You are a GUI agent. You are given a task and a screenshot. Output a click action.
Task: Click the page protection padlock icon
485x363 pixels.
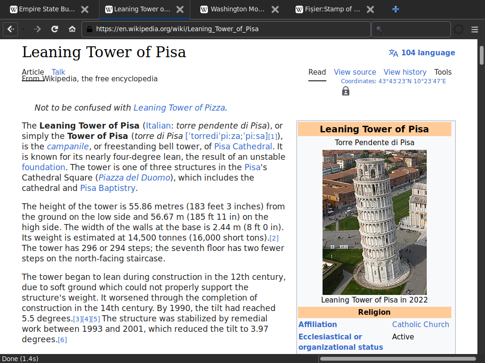346,91
